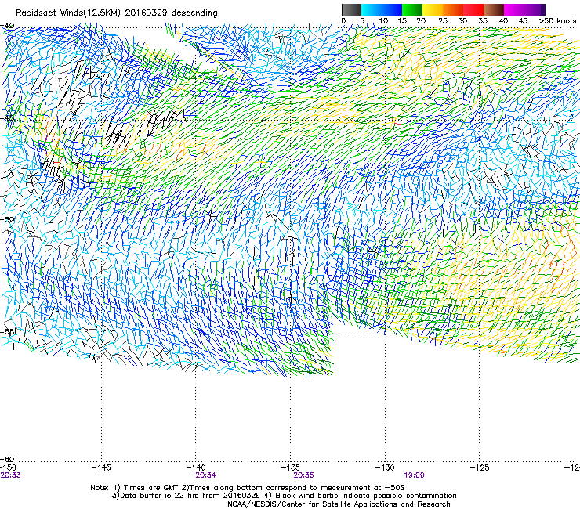Click the 20:33 pass time label

click(x=11, y=475)
